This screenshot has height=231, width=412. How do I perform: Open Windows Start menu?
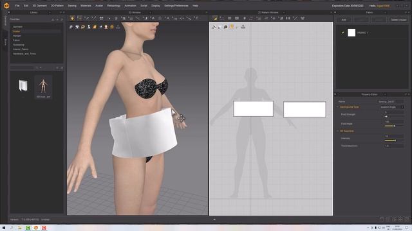click(4, 228)
